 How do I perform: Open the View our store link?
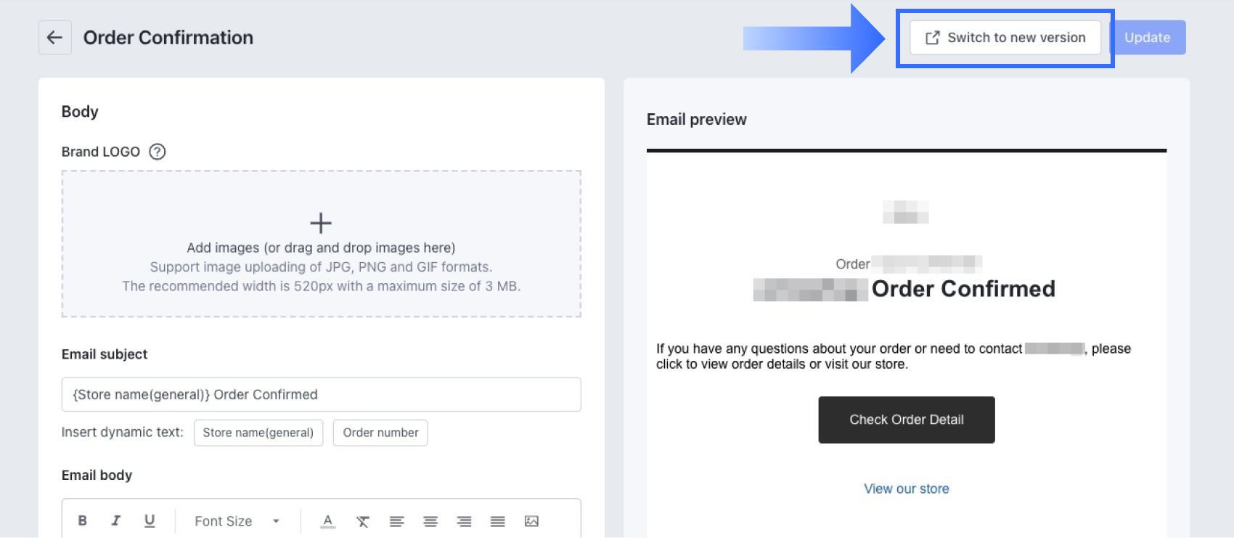(x=907, y=489)
